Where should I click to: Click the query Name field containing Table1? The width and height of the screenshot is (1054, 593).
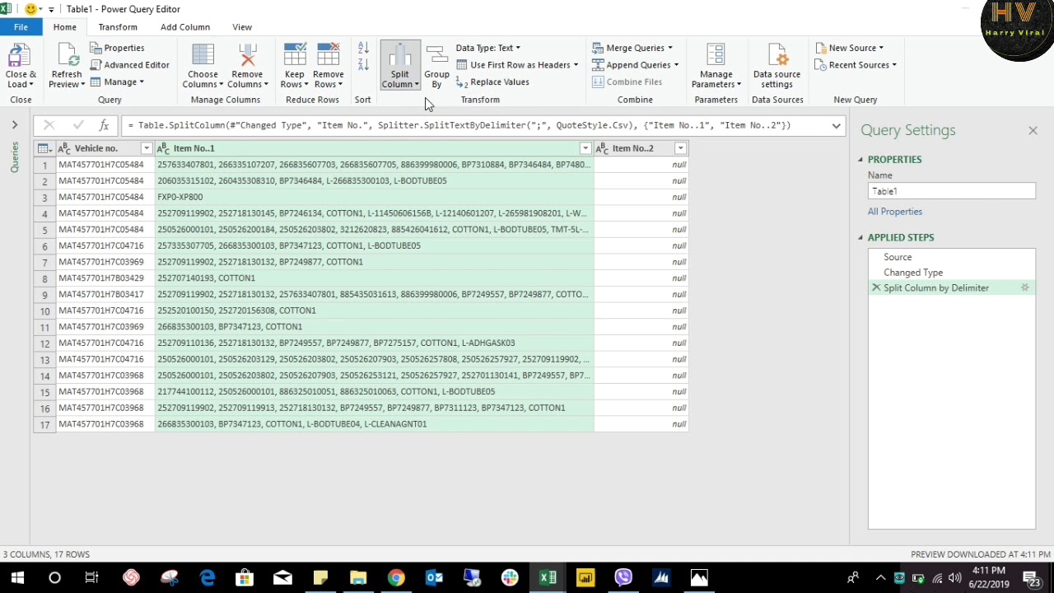click(x=952, y=191)
